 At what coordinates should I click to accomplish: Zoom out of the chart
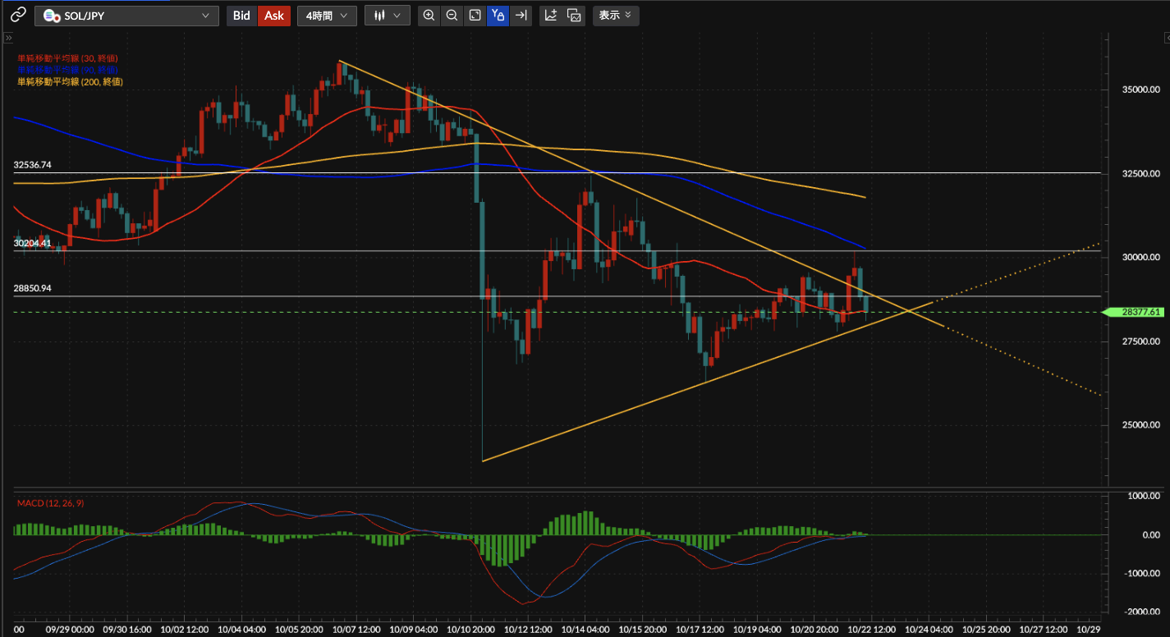tap(452, 16)
